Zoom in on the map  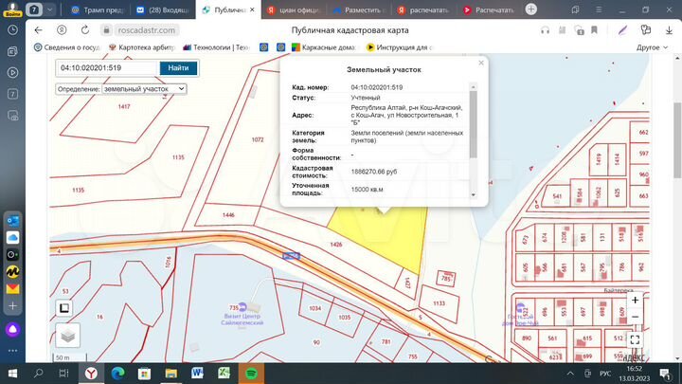click(635, 300)
